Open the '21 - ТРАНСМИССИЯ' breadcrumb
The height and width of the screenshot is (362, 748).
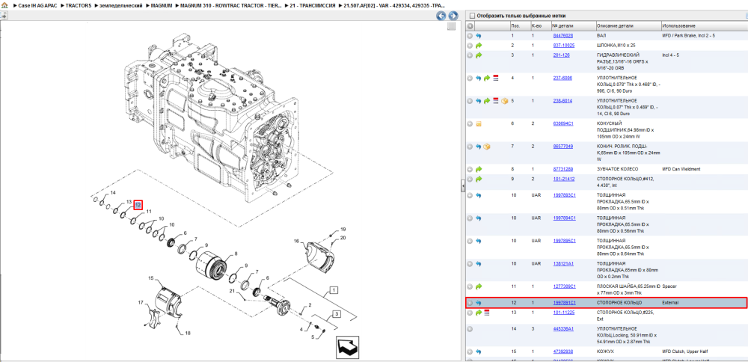click(313, 6)
